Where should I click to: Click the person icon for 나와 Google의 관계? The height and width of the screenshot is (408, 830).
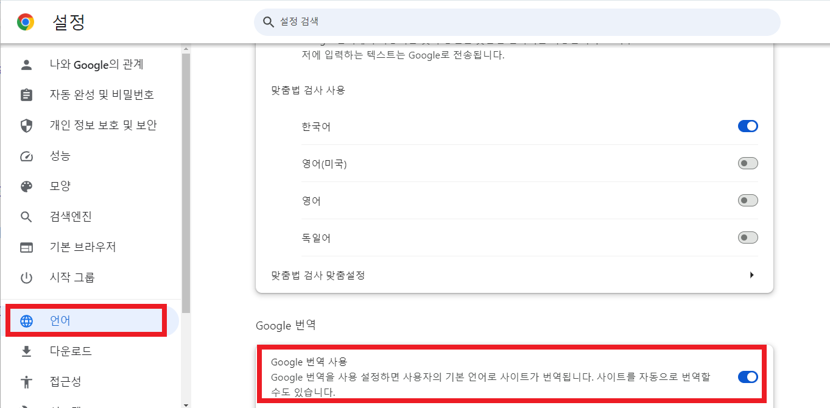[x=26, y=65]
